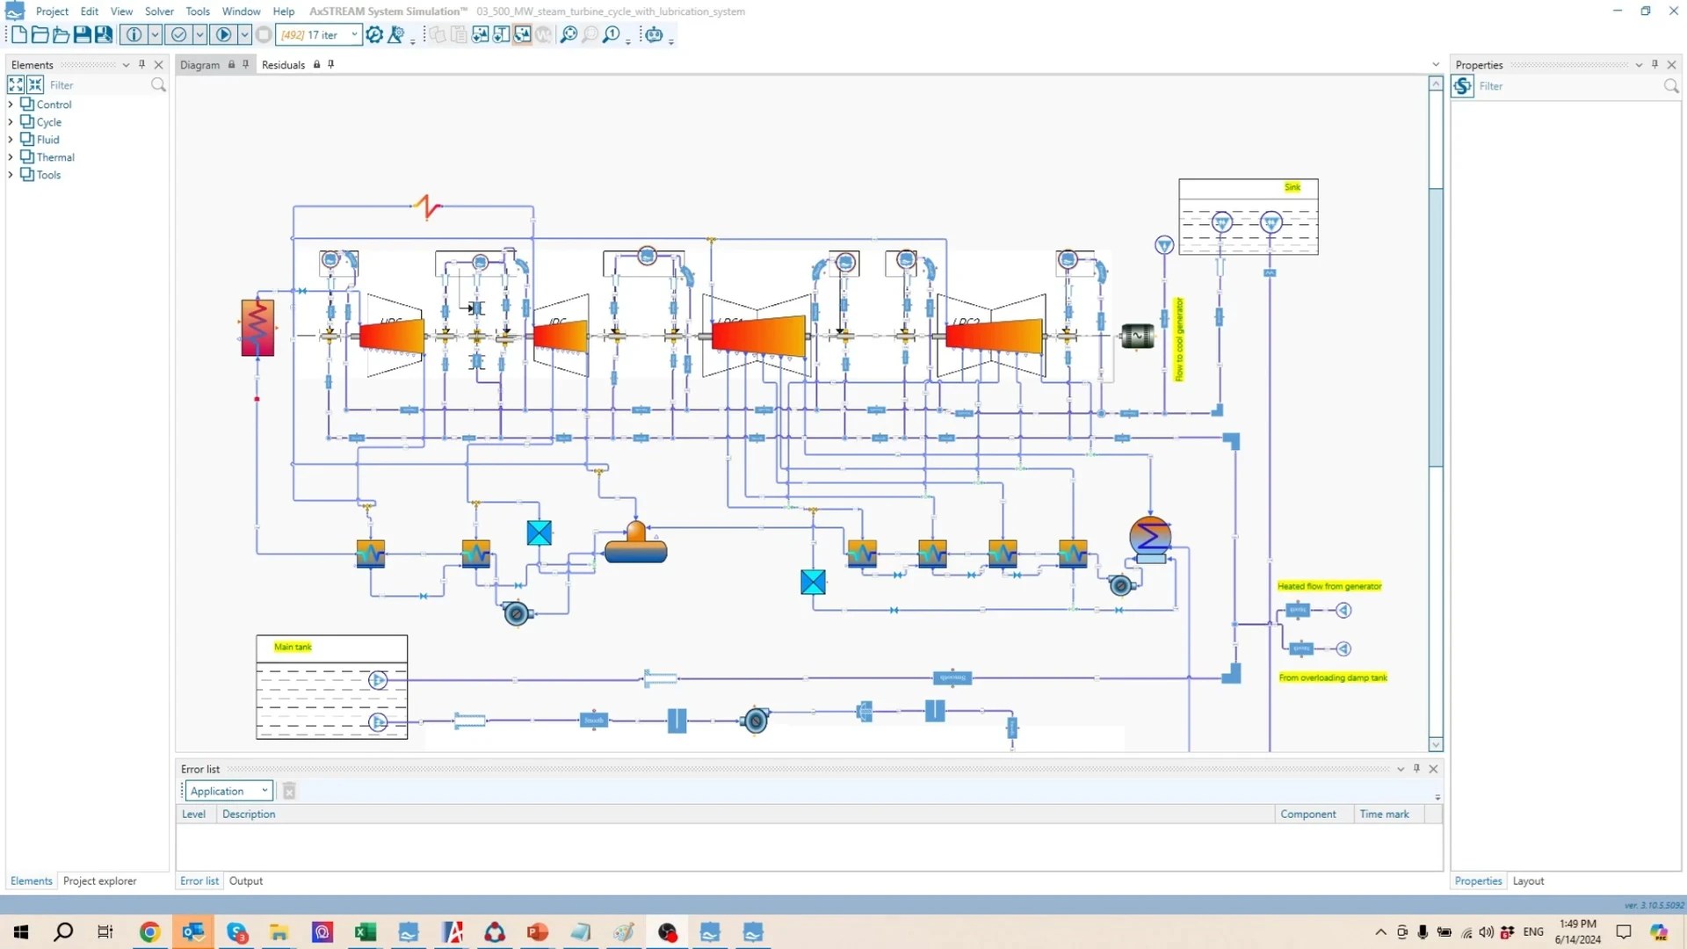Image resolution: width=1687 pixels, height=949 pixels.
Task: Toggle the Error list pin icon
Action: pyautogui.click(x=1417, y=769)
